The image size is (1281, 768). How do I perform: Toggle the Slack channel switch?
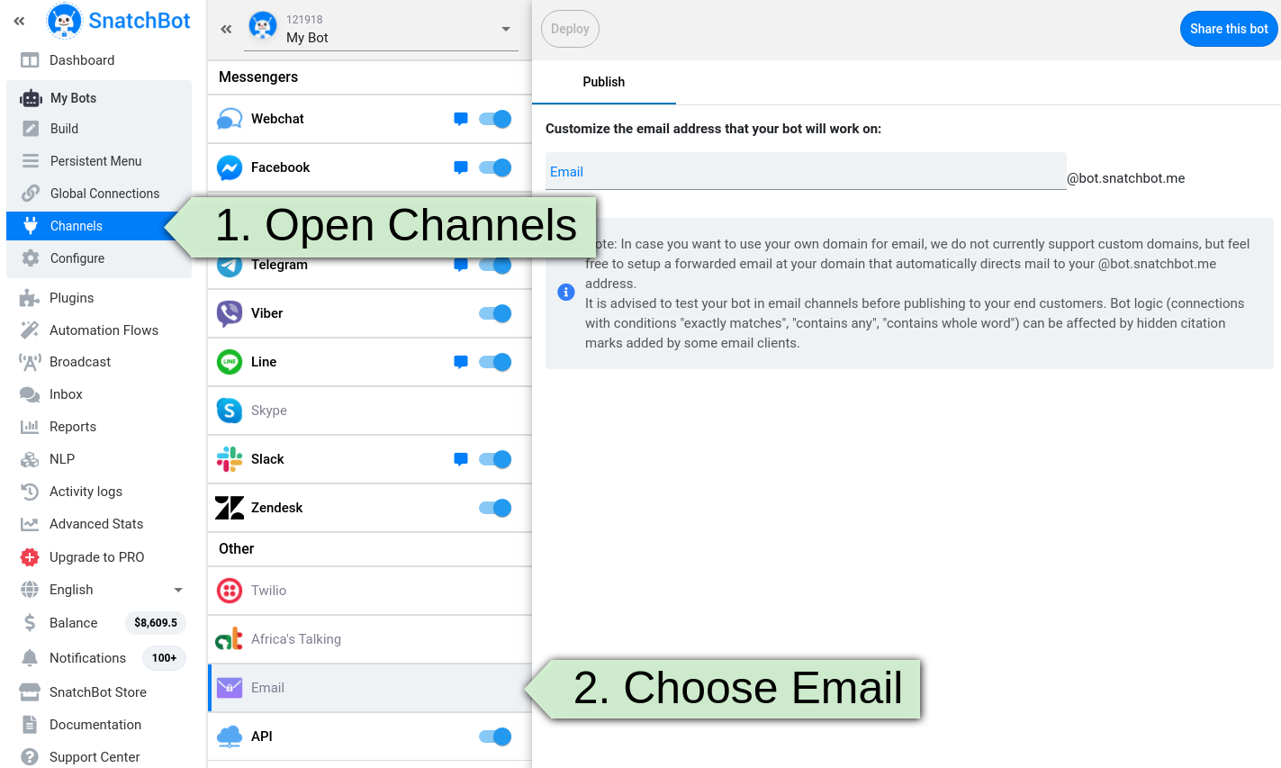[495, 459]
